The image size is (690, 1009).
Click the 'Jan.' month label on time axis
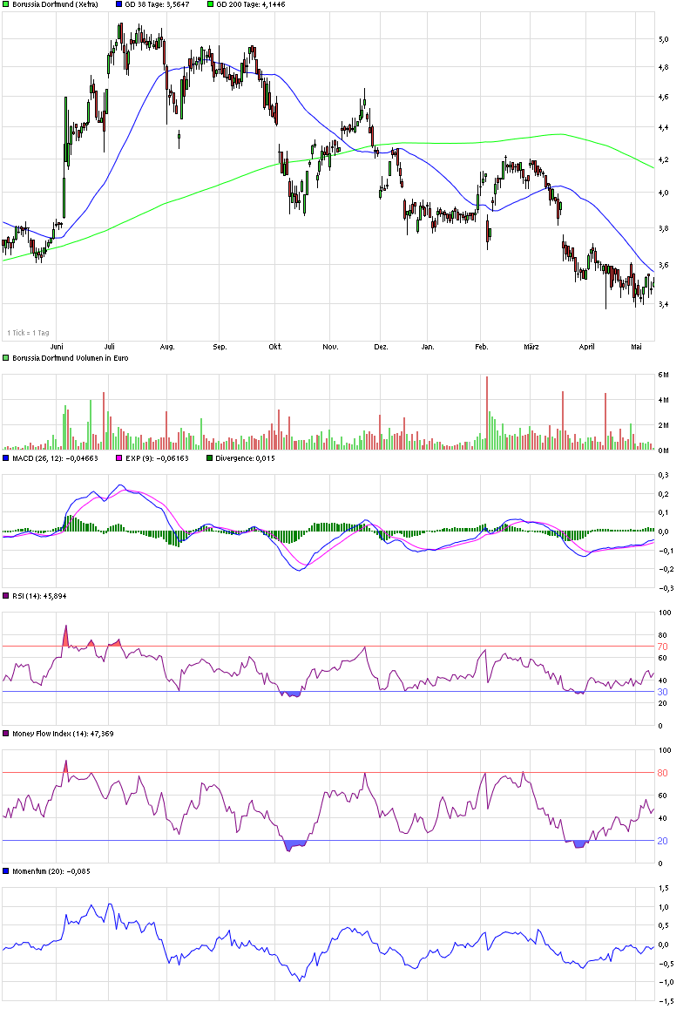428,347
